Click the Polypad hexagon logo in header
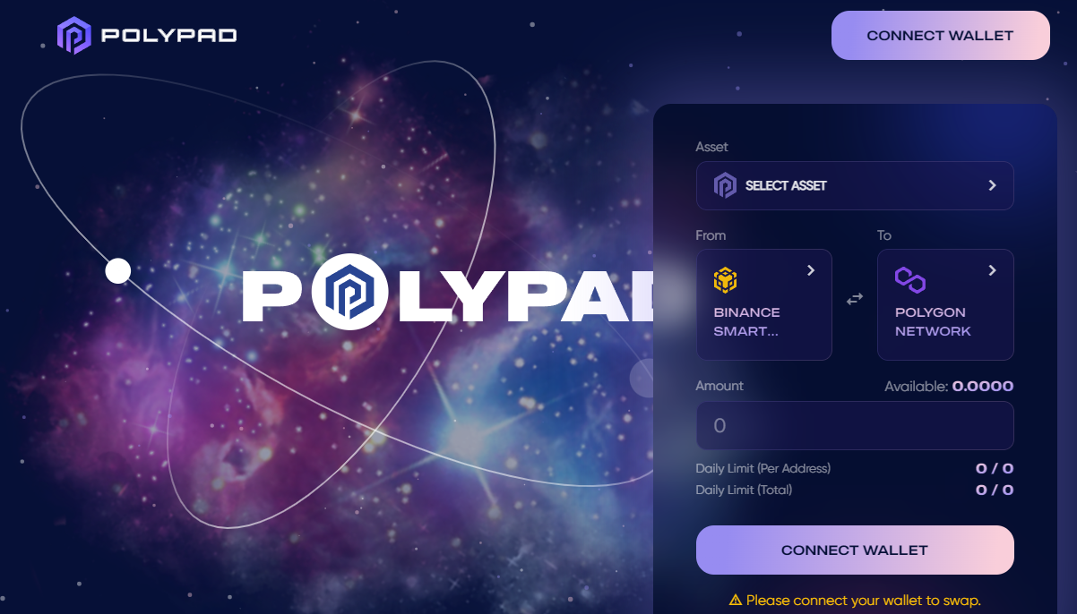This screenshot has height=614, width=1077. click(74, 36)
